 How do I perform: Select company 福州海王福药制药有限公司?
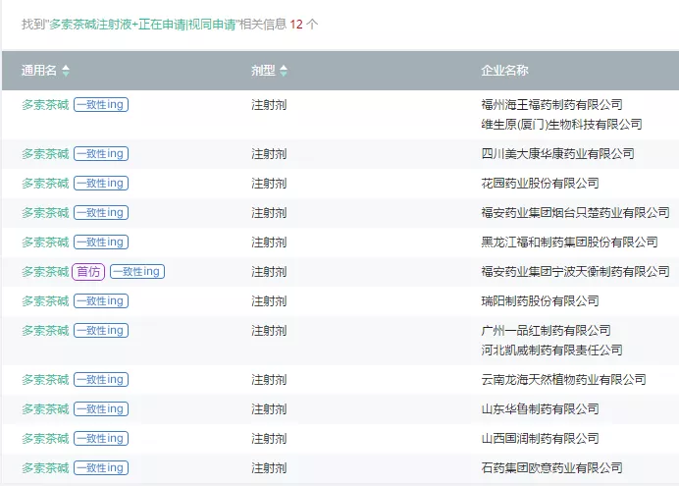pos(551,104)
